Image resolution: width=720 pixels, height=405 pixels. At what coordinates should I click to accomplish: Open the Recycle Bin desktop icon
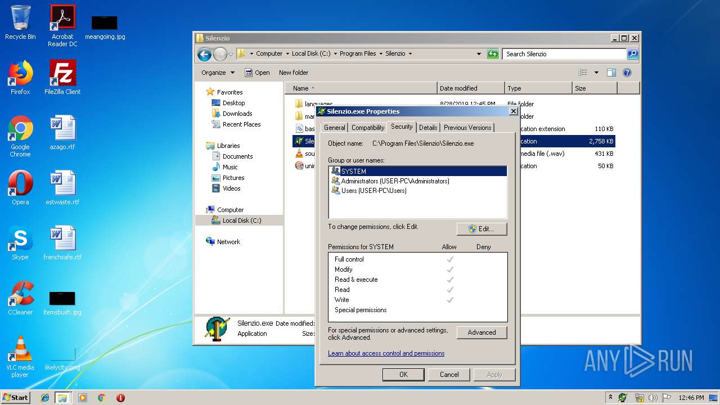(20, 22)
